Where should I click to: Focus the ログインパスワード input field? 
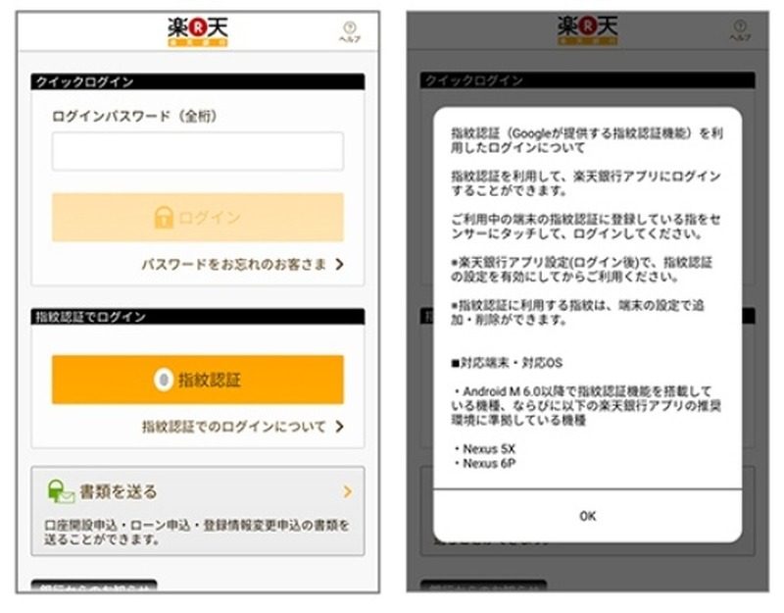(x=197, y=152)
